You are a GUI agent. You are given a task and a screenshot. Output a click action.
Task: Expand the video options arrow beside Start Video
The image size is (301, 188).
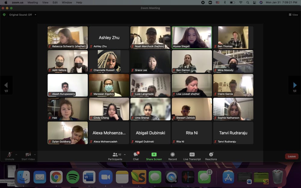(35, 155)
